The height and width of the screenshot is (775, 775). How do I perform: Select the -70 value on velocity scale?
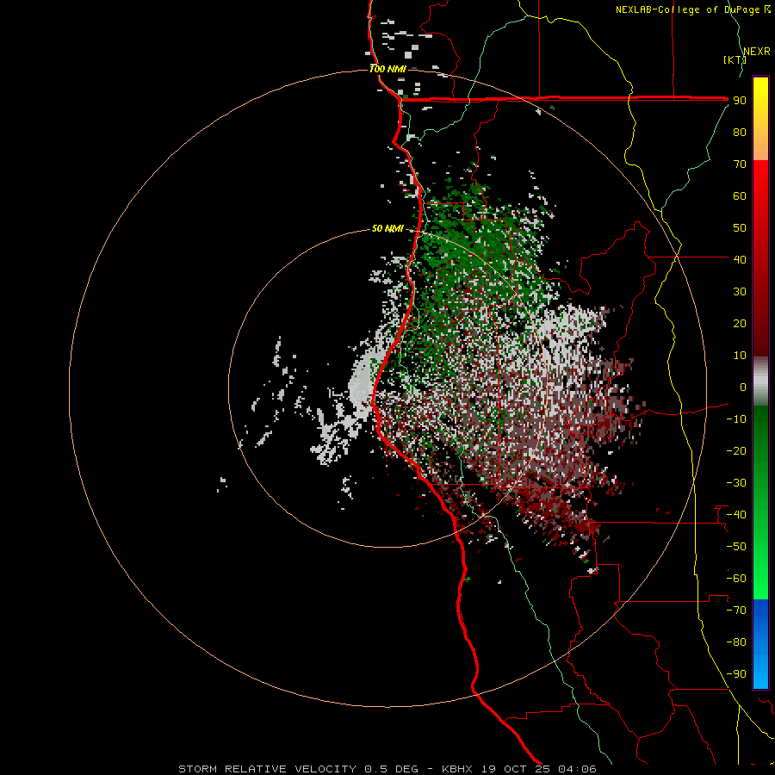736,611
